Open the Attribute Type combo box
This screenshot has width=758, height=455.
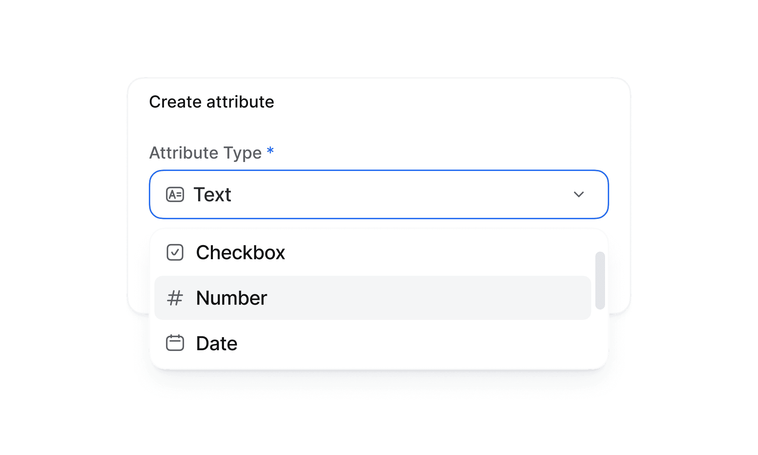[x=379, y=194]
